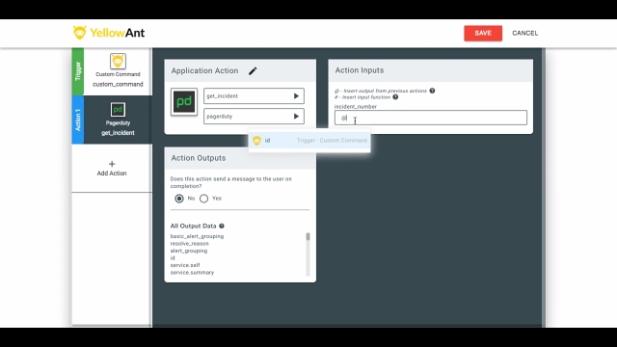The image size is (617, 347).
Task: Click the YellowAnt logo
Action: coord(109,33)
